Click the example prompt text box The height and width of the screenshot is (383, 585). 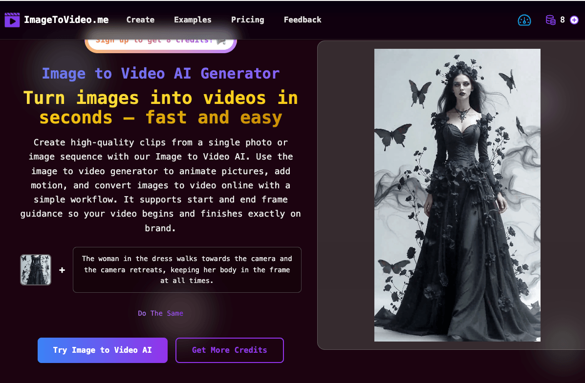[187, 270]
